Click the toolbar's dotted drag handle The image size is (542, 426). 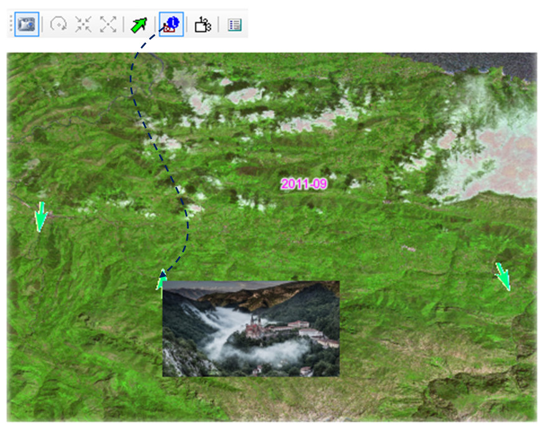[x=11, y=24]
